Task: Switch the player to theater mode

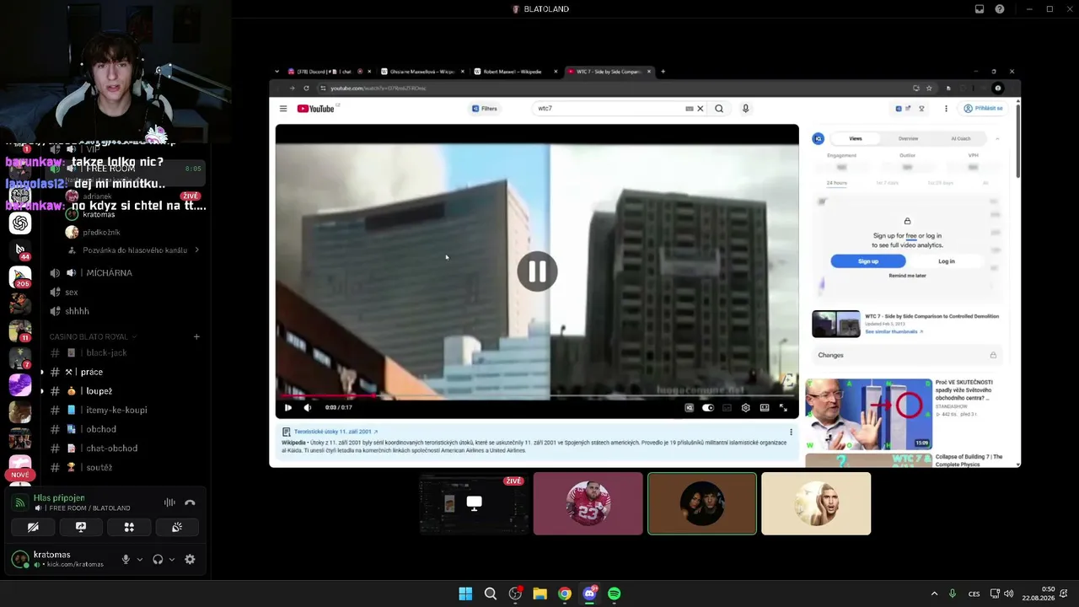Action: click(765, 408)
